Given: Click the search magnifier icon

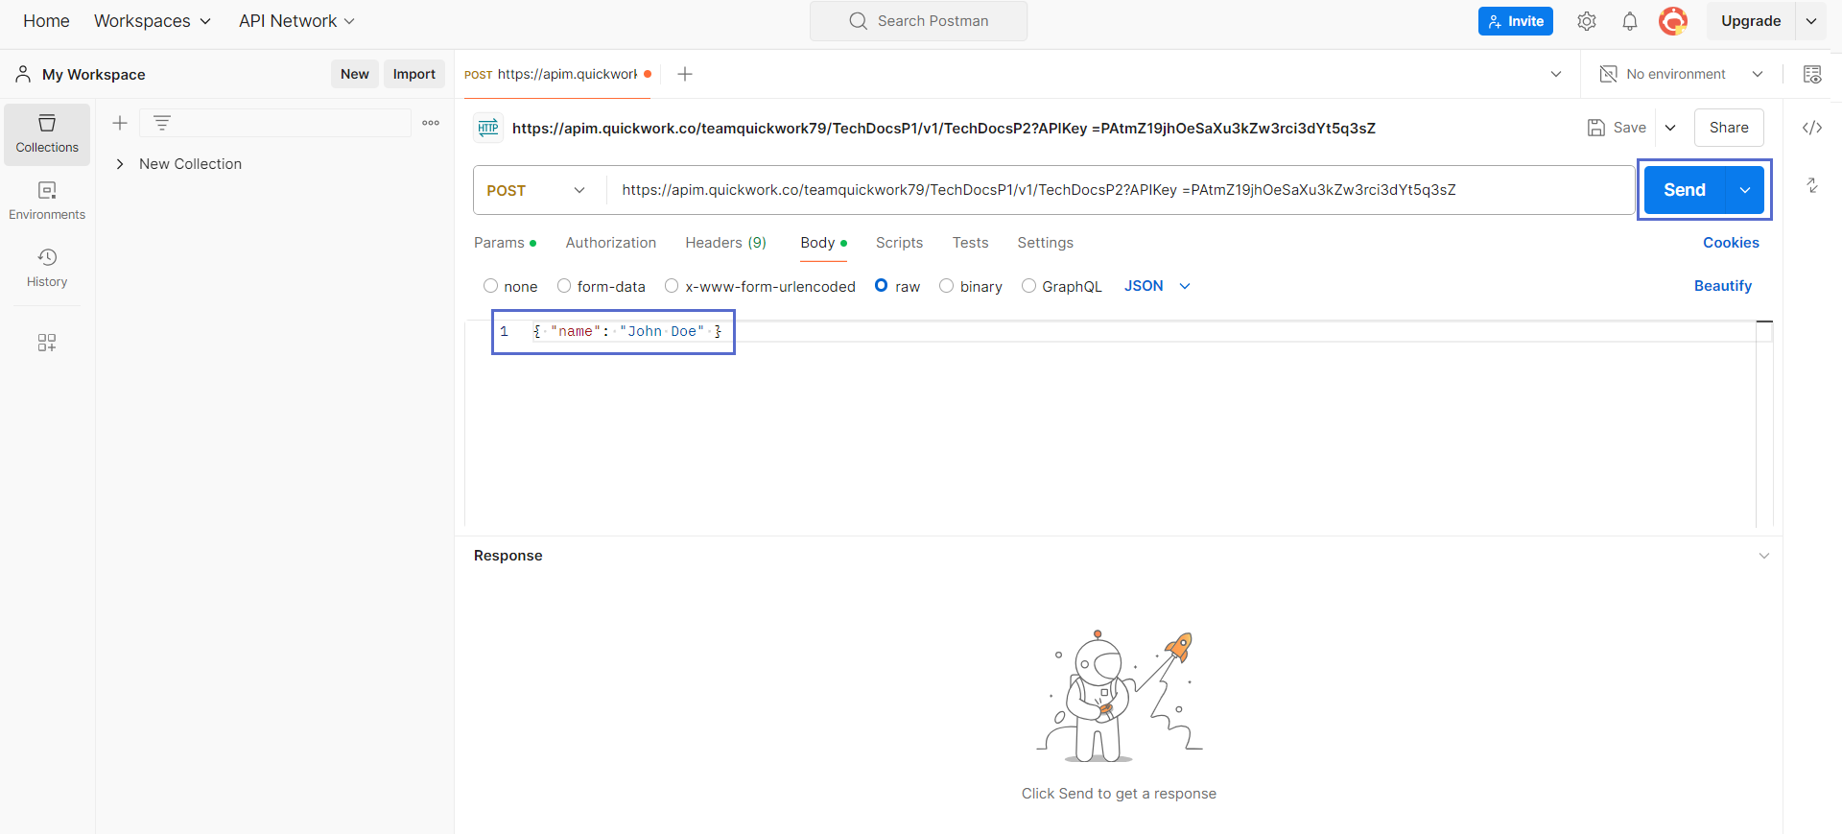Looking at the screenshot, I should [858, 21].
